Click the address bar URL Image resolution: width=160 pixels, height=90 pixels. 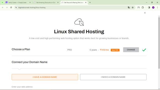point(32,7)
